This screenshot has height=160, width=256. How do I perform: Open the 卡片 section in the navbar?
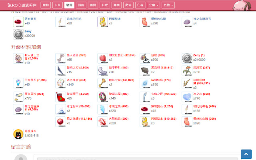point(58,5)
